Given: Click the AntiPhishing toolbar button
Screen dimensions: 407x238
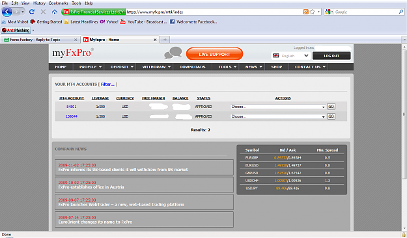Looking at the screenshot, I should (16, 31).
